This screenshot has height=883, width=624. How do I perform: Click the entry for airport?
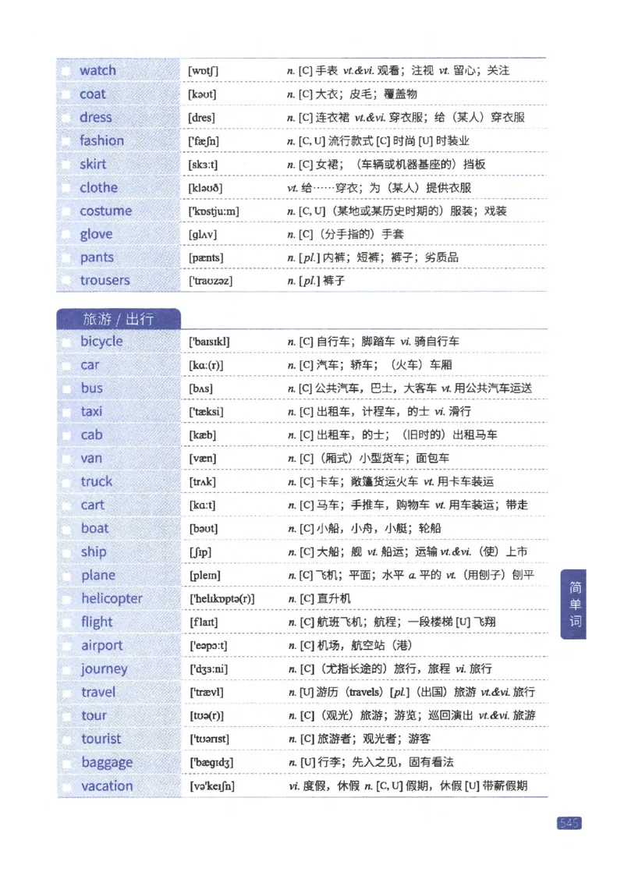point(101,645)
